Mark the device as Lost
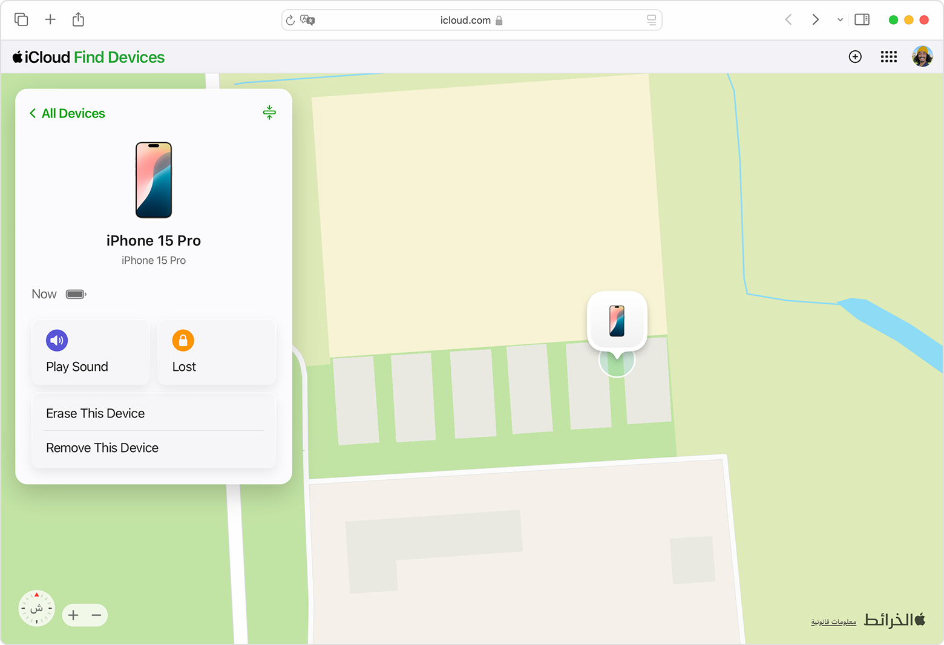Image resolution: width=944 pixels, height=645 pixels. pos(217,352)
